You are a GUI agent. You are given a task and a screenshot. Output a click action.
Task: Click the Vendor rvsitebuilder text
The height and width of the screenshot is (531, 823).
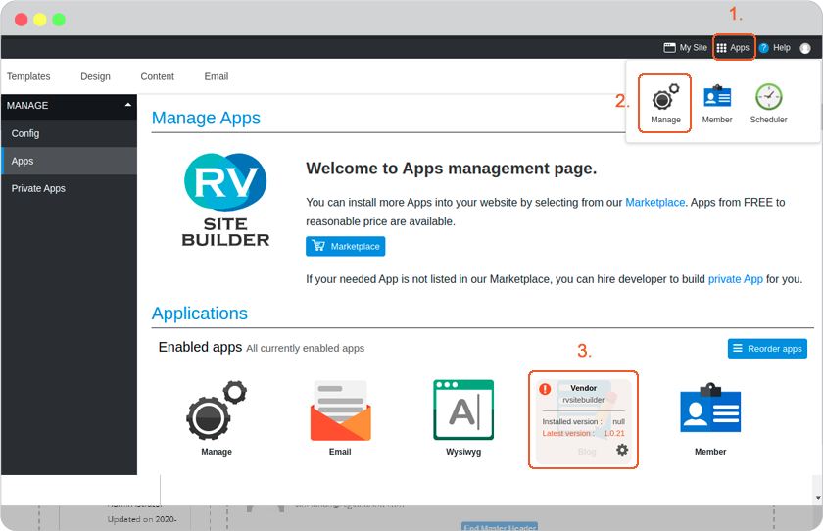(x=583, y=394)
